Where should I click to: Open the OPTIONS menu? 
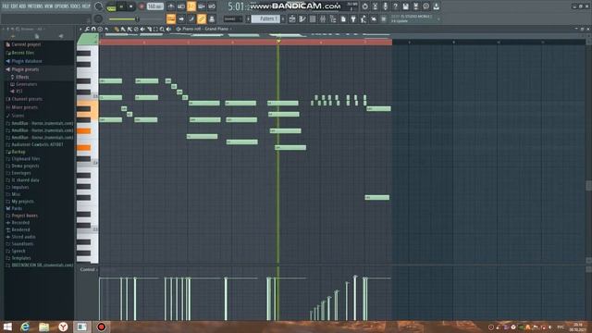coord(62,6)
